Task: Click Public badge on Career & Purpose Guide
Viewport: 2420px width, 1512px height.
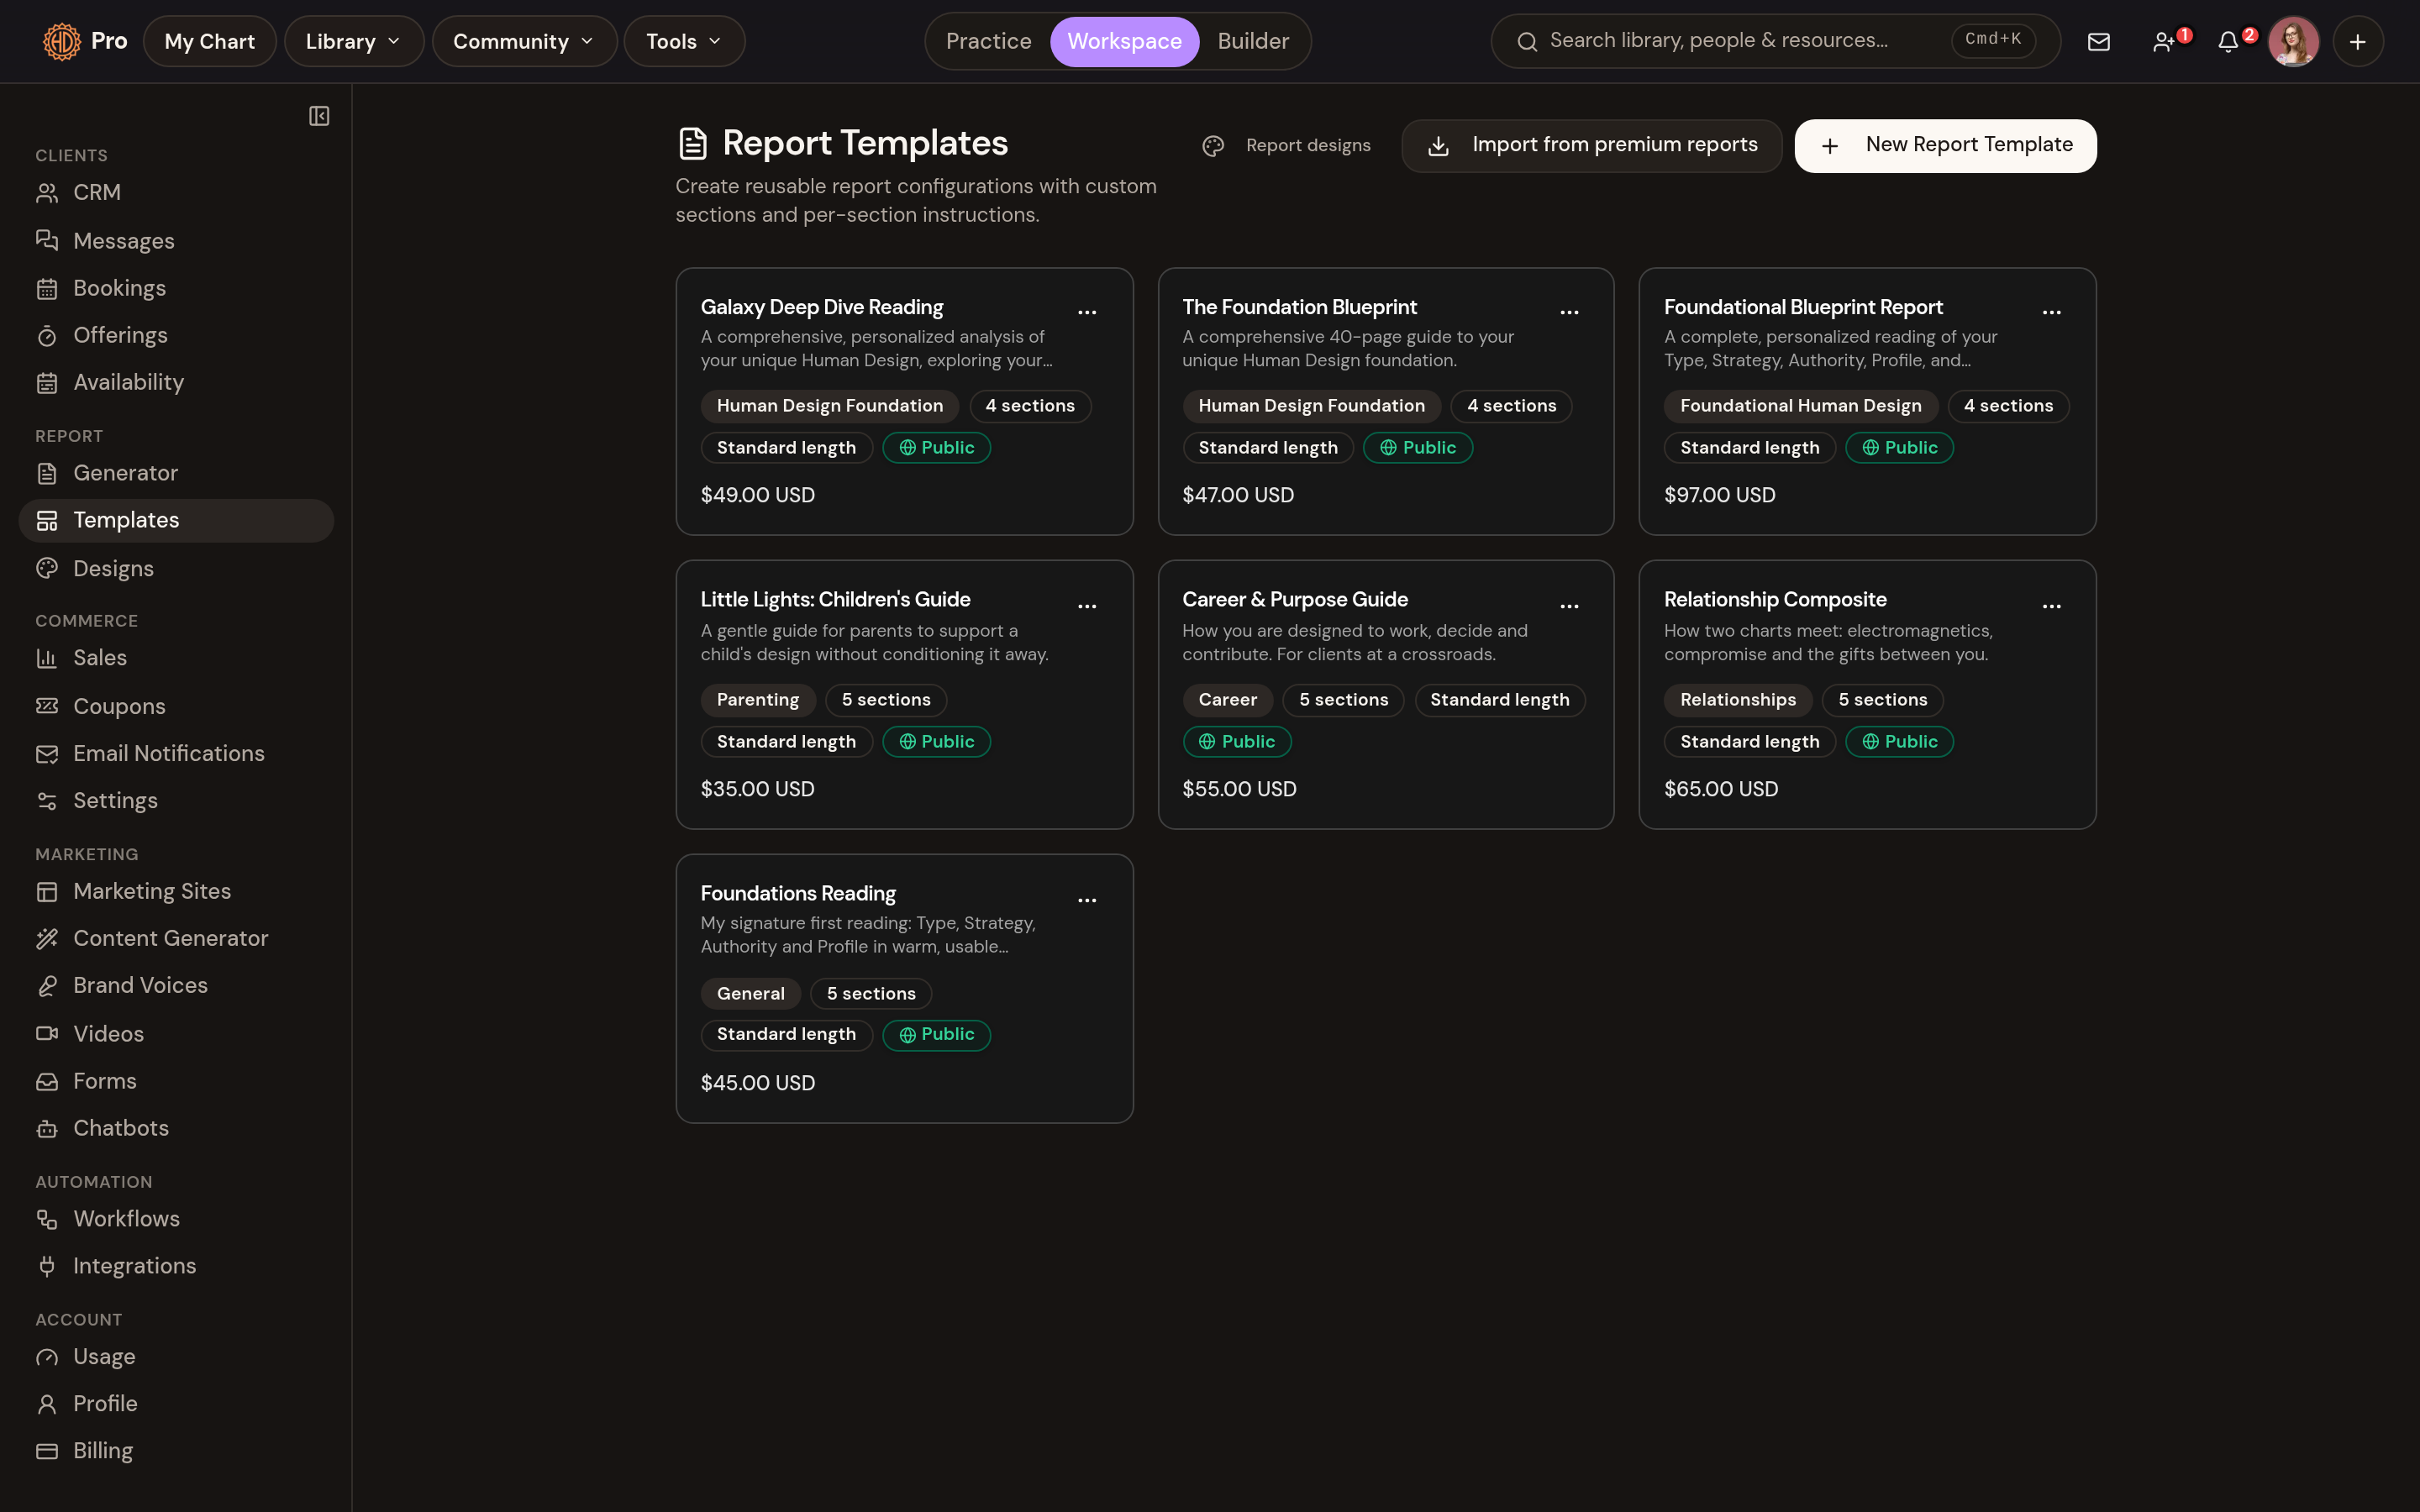Action: point(1237,742)
